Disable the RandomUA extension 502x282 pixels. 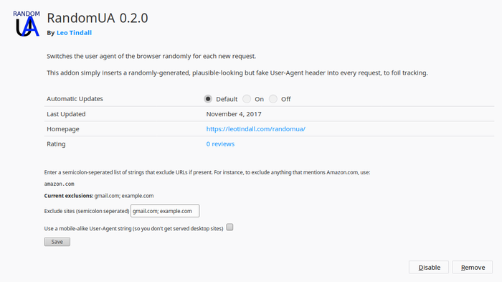tap(429, 267)
